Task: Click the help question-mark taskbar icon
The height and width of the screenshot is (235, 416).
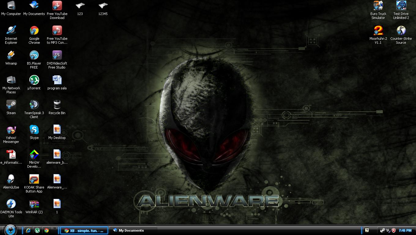Action: point(367,230)
